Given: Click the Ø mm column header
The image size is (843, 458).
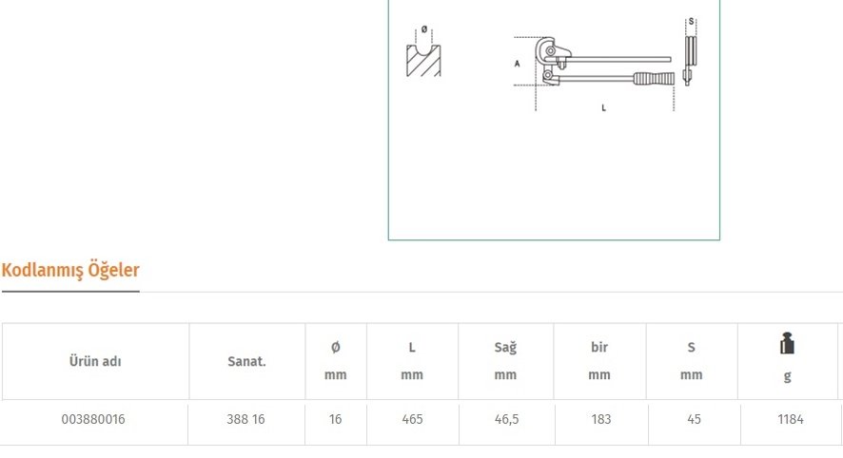Looking at the screenshot, I should click(x=335, y=361).
